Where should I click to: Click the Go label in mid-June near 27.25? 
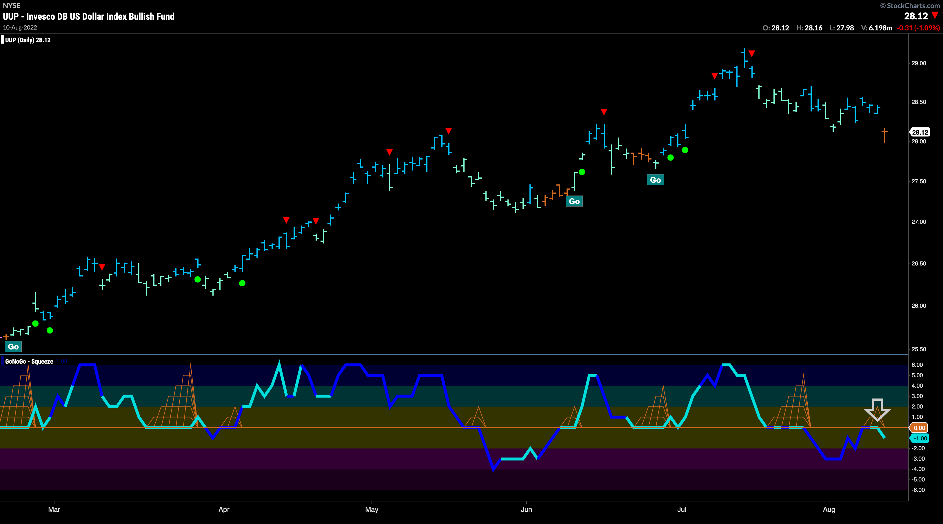[574, 201]
